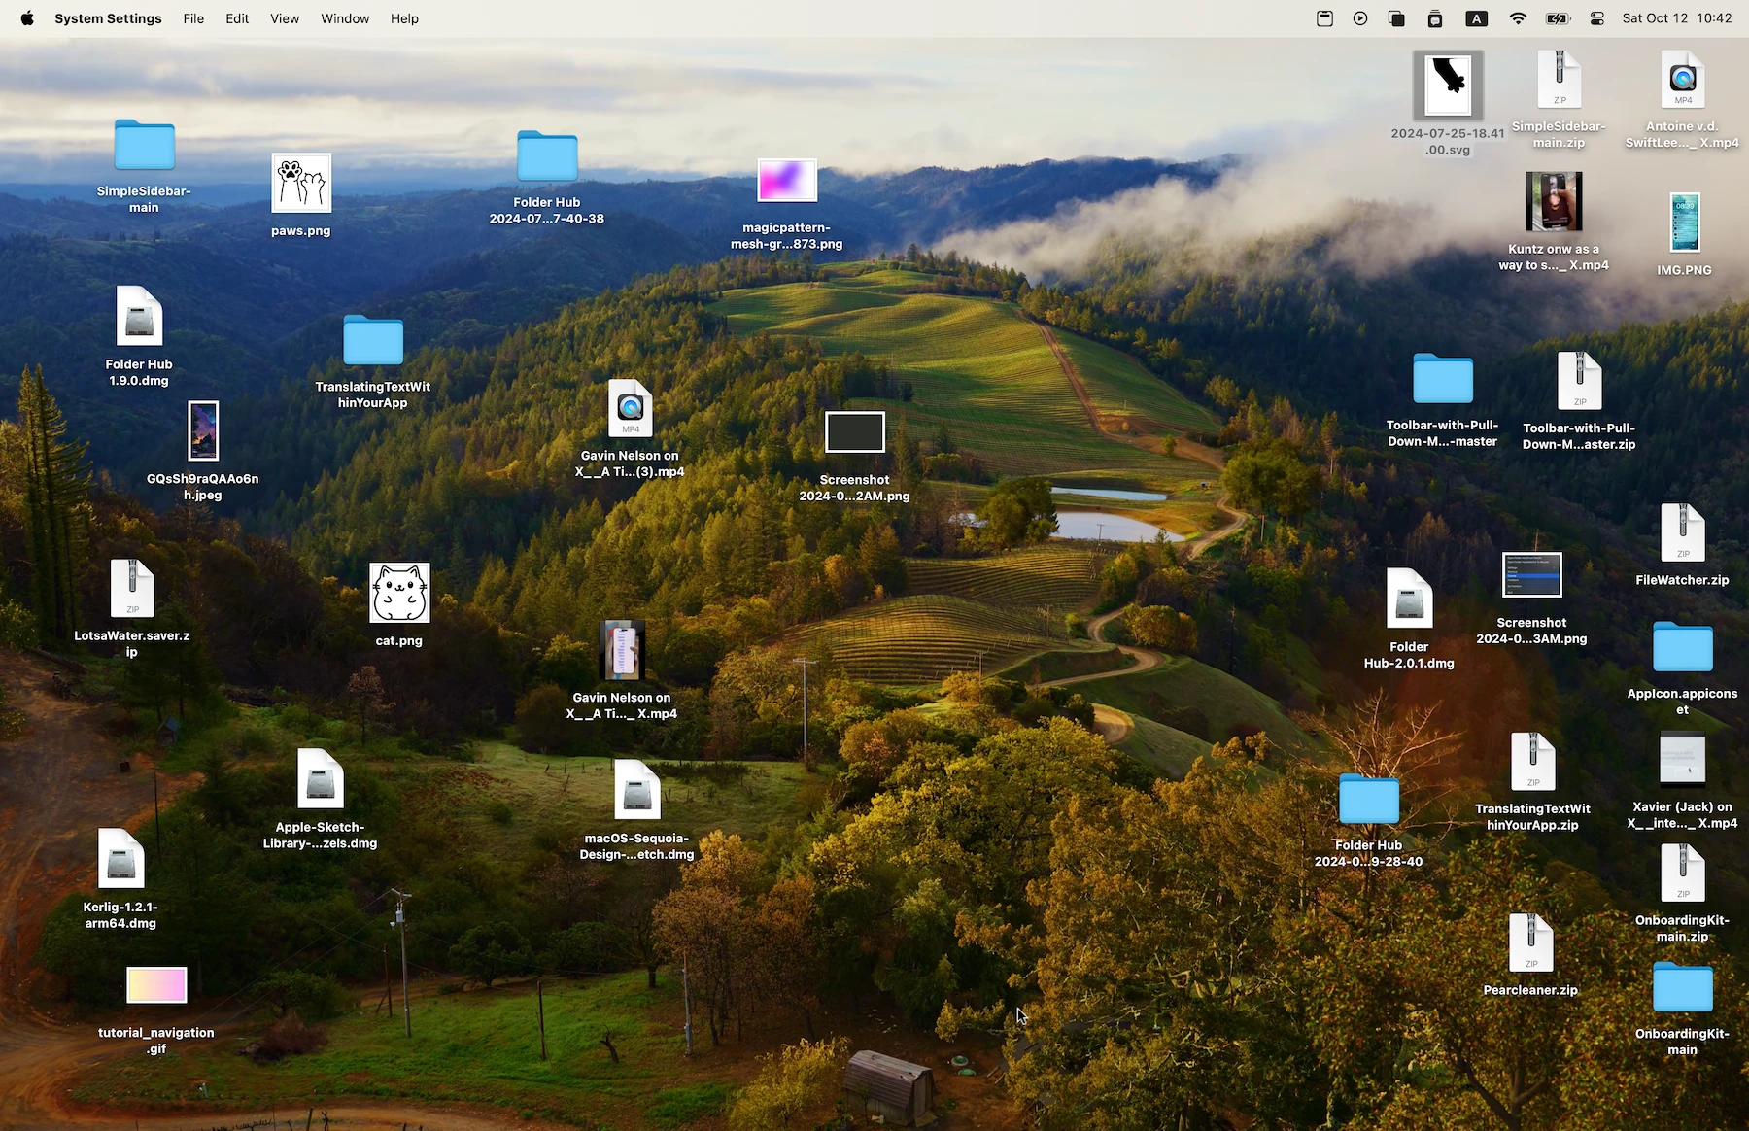This screenshot has width=1749, height=1131.
Task: Select the OnboardingKit-main.zip archive
Action: 1683,873
